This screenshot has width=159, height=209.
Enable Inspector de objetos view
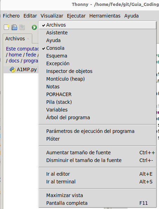pos(97,71)
